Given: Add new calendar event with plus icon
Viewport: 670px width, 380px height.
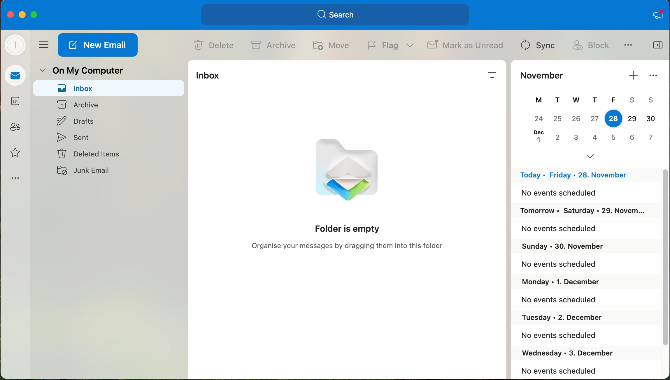Looking at the screenshot, I should click(x=633, y=76).
